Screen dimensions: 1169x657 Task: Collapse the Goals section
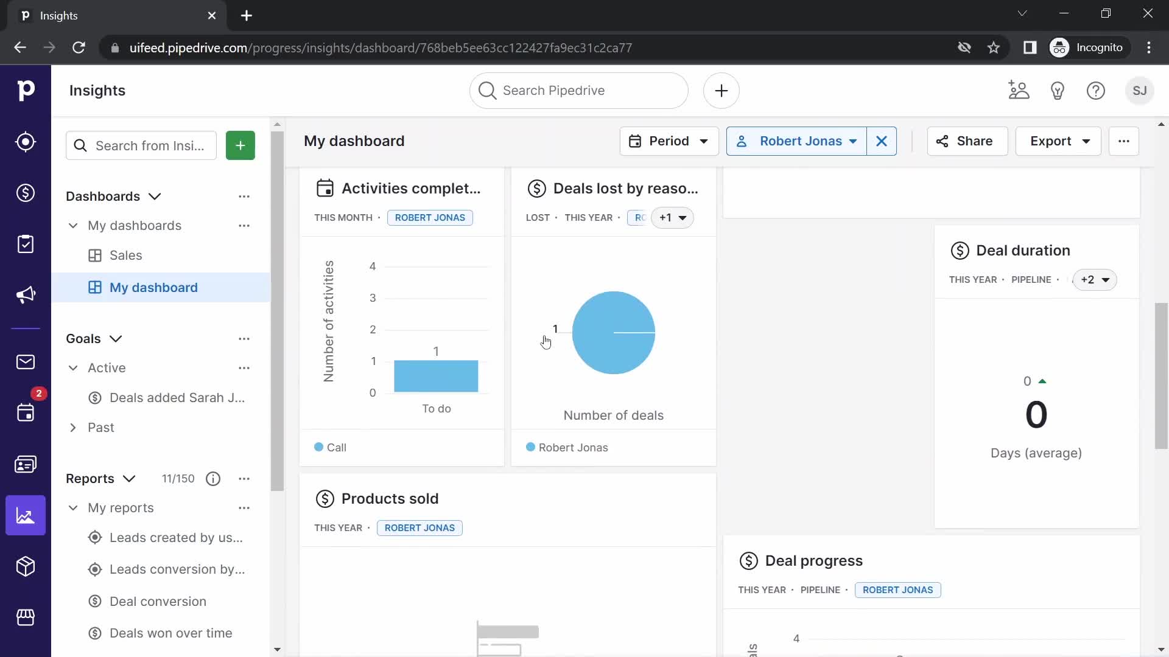(116, 339)
